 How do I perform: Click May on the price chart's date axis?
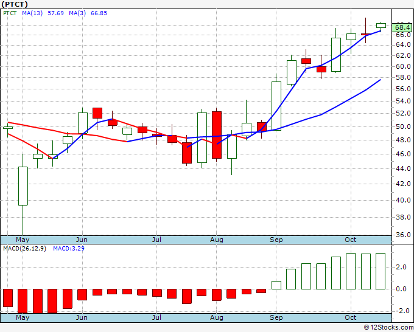tap(23, 240)
